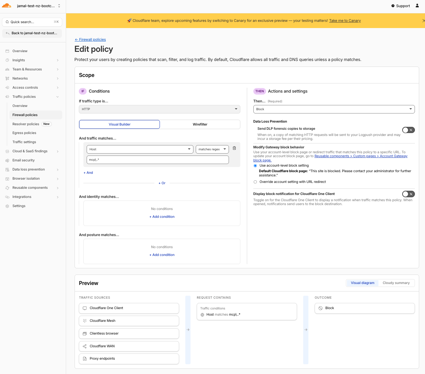The width and height of the screenshot is (425, 374).
Task: Expand the Networks sidebar section
Action: [58, 79]
